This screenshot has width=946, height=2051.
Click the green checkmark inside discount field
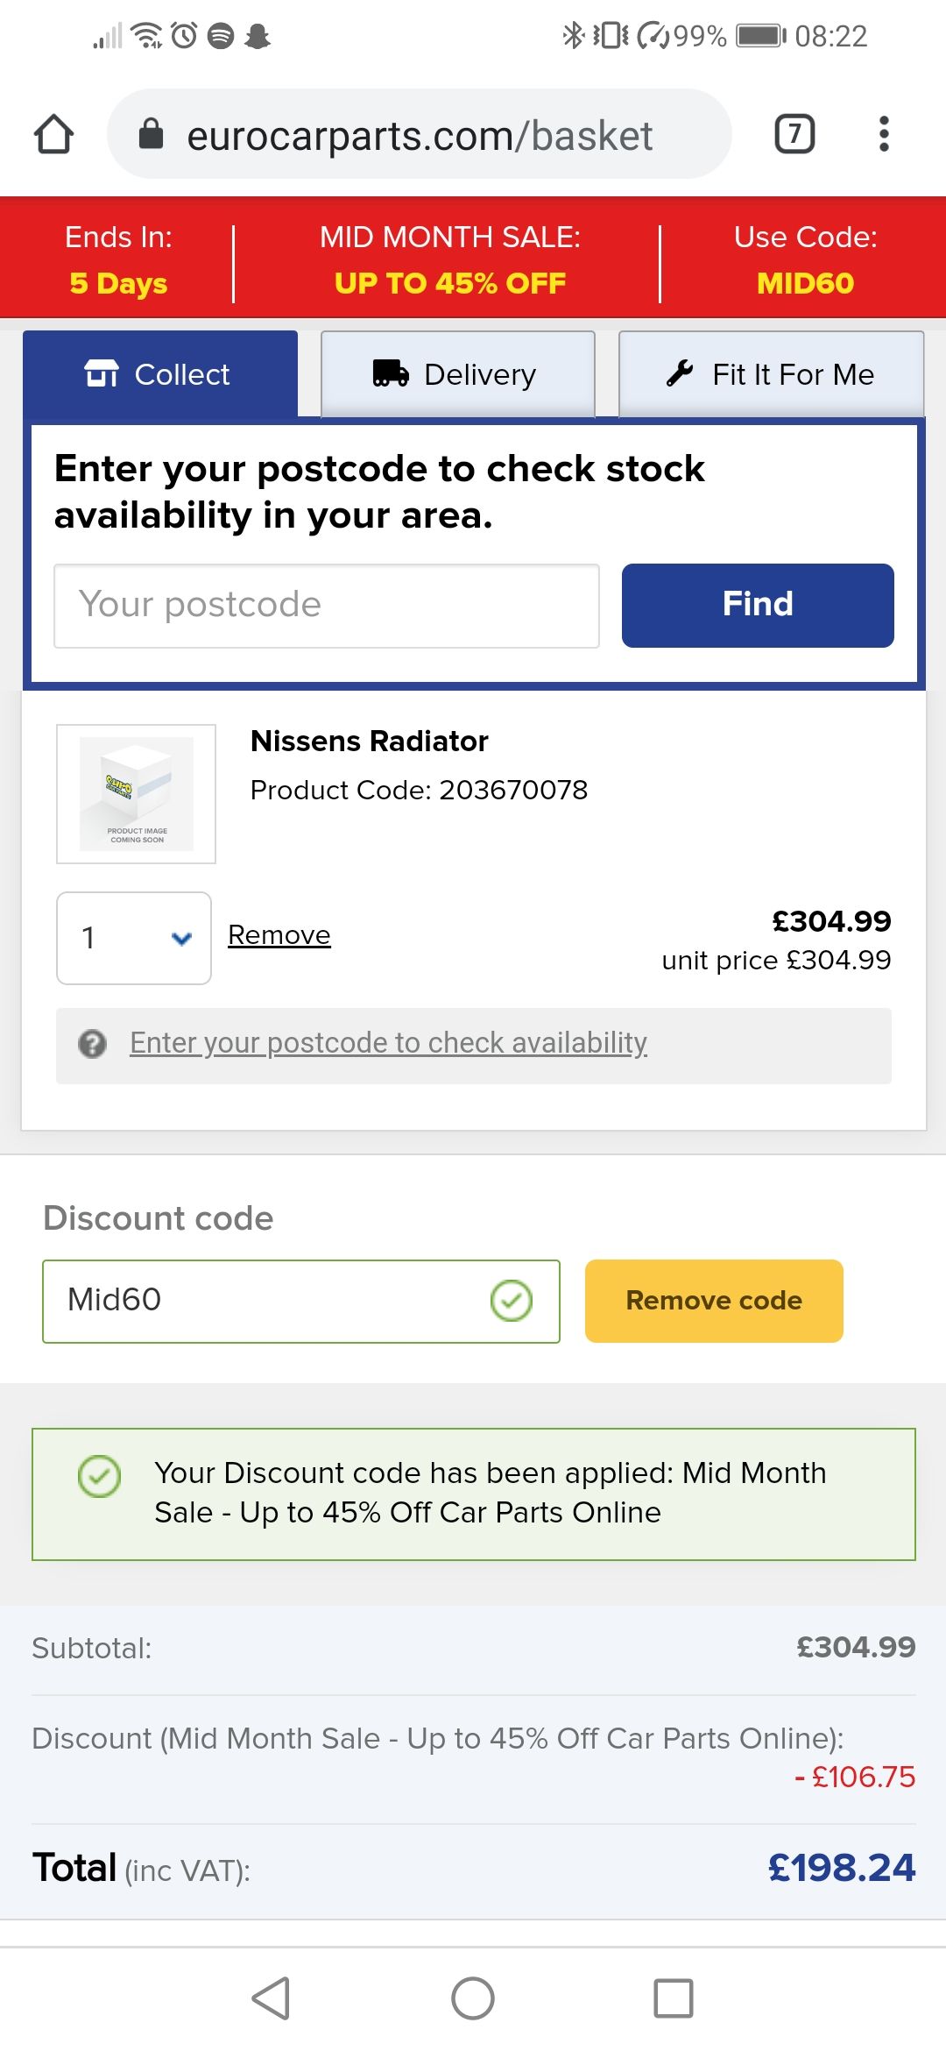tap(512, 1301)
